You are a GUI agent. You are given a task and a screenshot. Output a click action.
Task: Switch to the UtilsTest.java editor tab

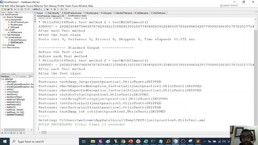pyautogui.click(x=159, y=13)
